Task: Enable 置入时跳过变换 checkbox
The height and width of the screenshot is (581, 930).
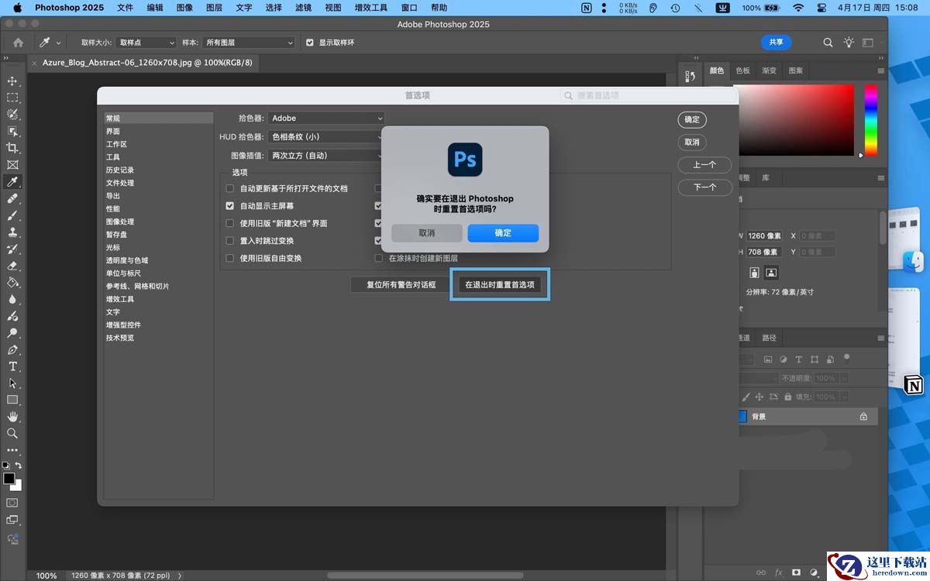Action: (x=229, y=241)
